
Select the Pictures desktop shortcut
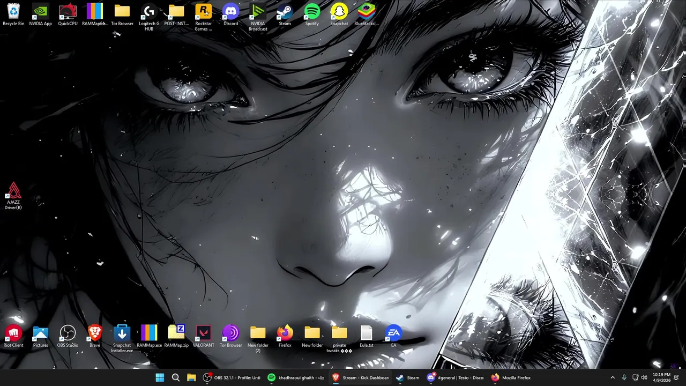coord(41,337)
